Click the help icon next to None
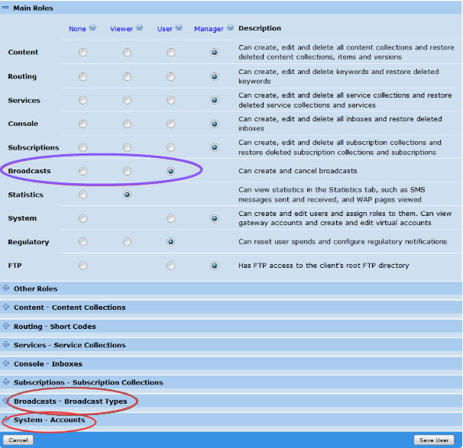463x448 pixels. pos(92,27)
